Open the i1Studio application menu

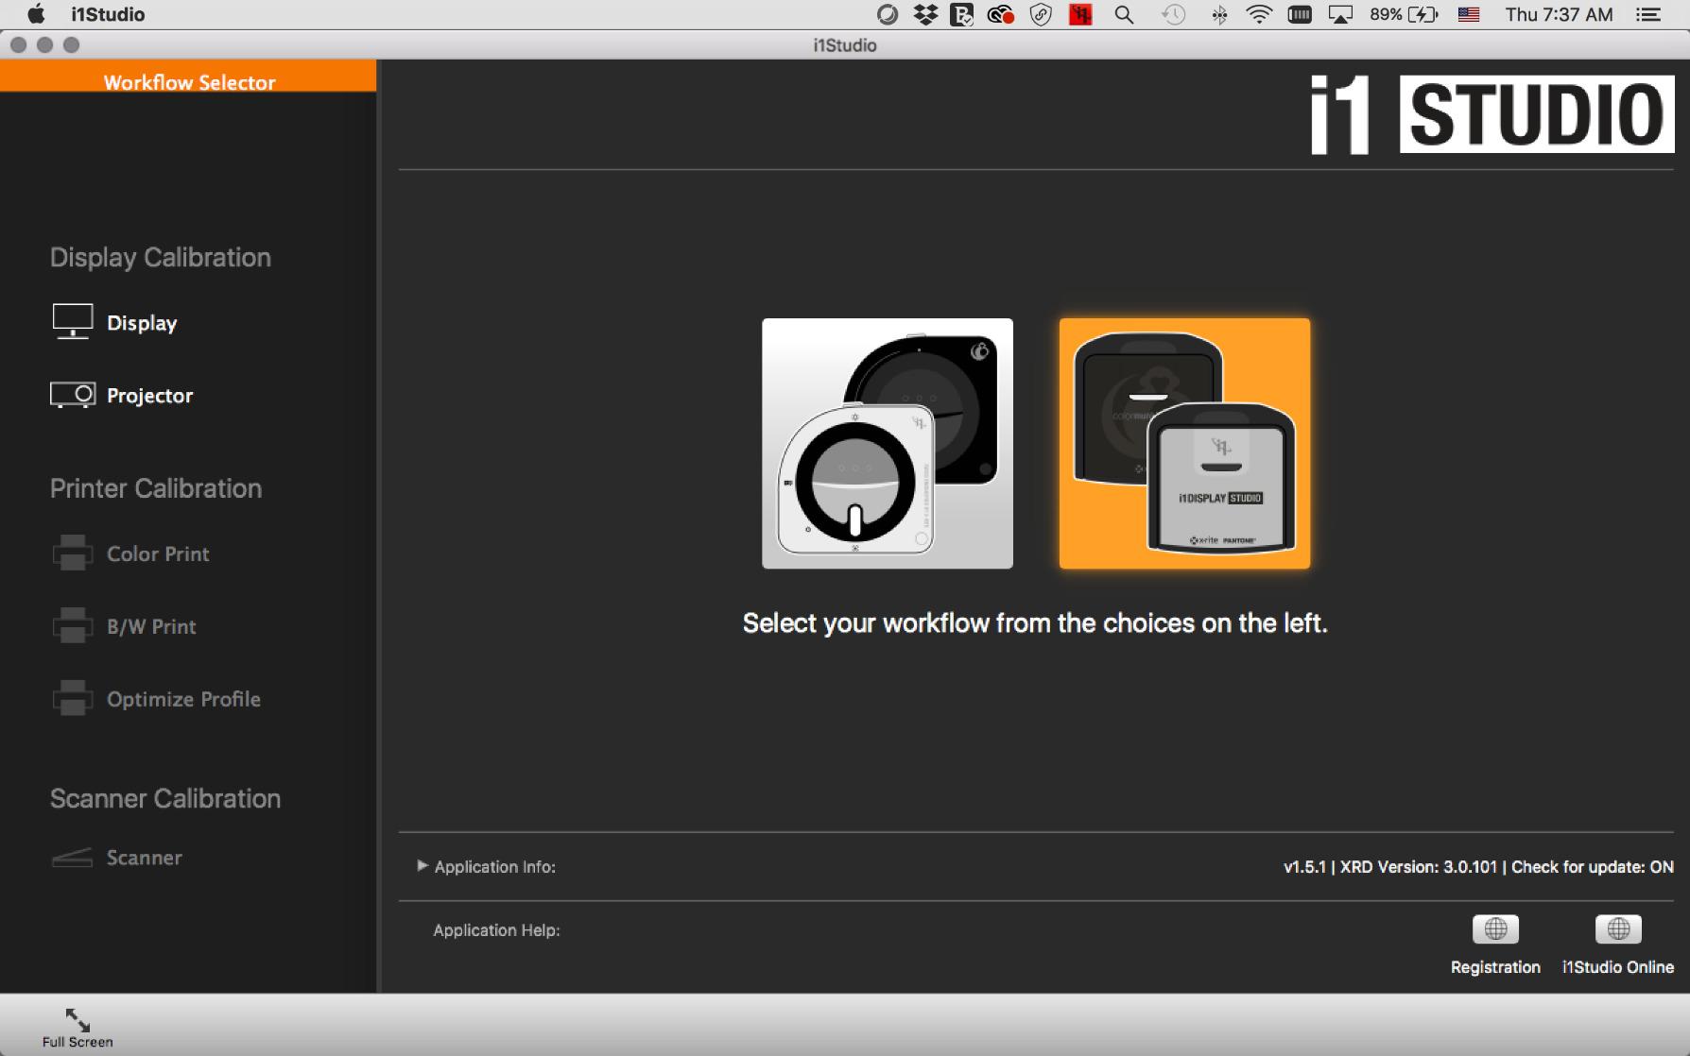[x=108, y=14]
